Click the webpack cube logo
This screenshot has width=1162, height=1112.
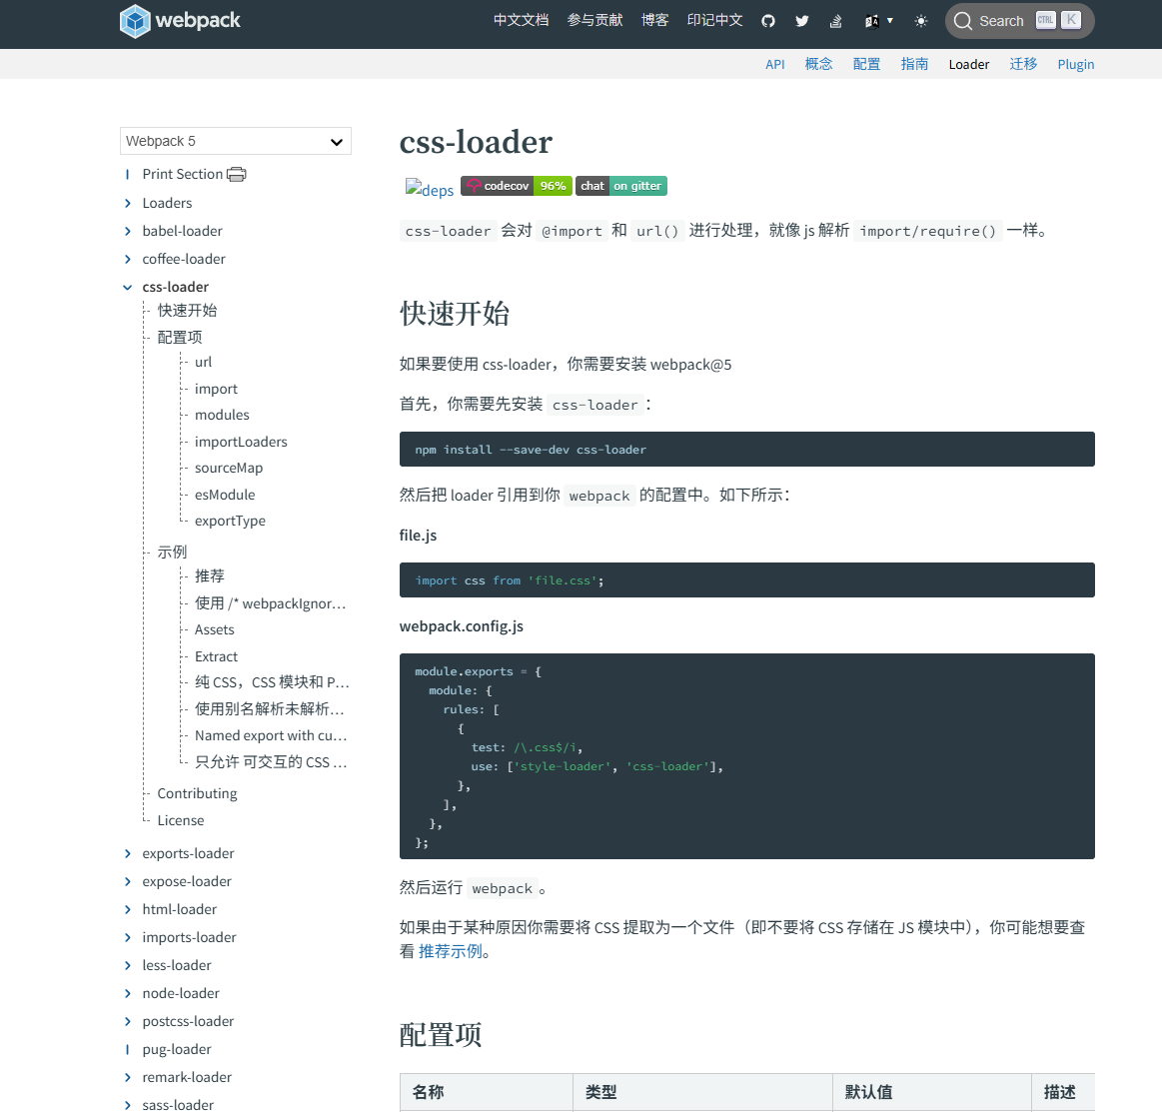click(x=135, y=21)
